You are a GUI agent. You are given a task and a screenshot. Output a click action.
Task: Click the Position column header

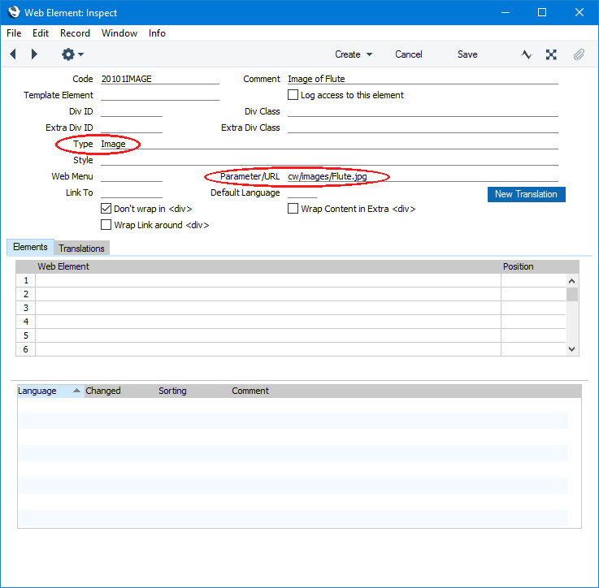point(518,266)
